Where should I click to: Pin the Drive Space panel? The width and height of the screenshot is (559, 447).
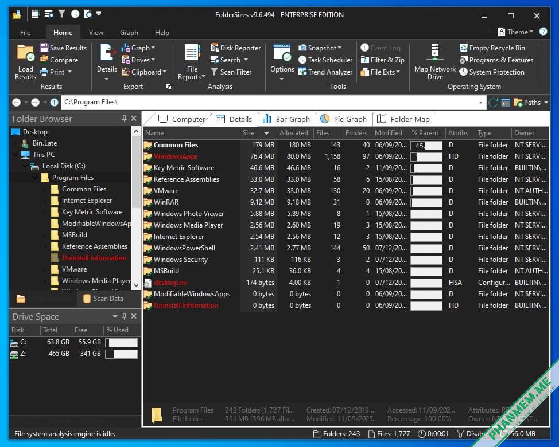coord(124,316)
